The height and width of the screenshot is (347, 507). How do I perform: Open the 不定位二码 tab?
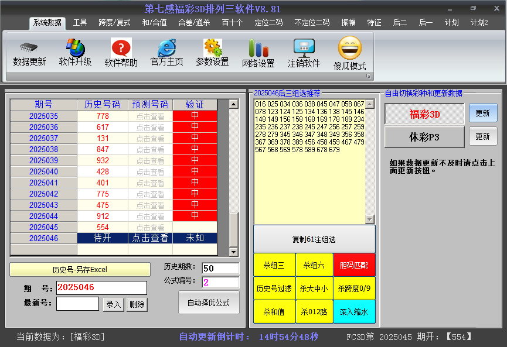coord(312,23)
